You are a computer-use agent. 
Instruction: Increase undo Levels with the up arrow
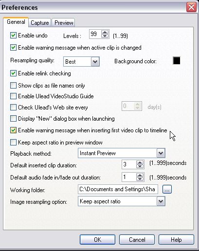(x=105, y=32)
